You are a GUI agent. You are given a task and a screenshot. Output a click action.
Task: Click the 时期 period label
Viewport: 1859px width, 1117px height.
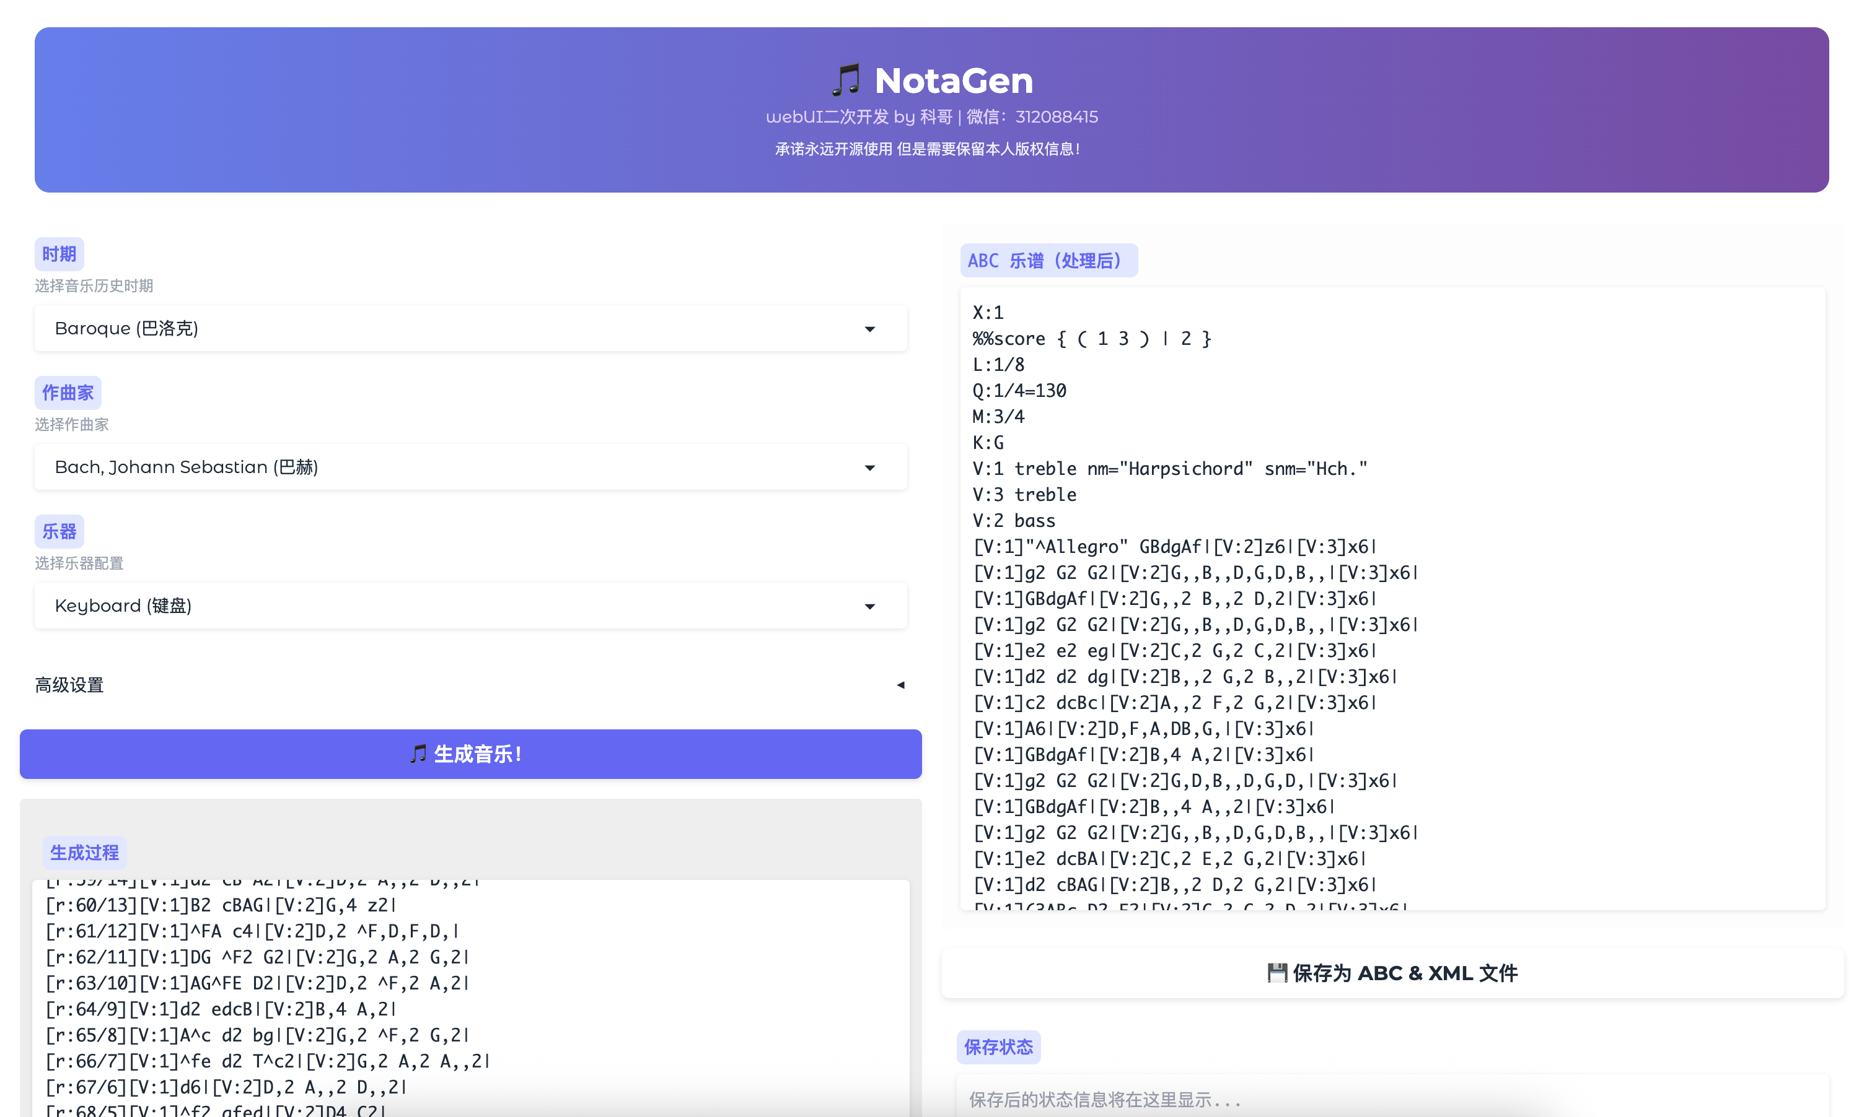59,254
